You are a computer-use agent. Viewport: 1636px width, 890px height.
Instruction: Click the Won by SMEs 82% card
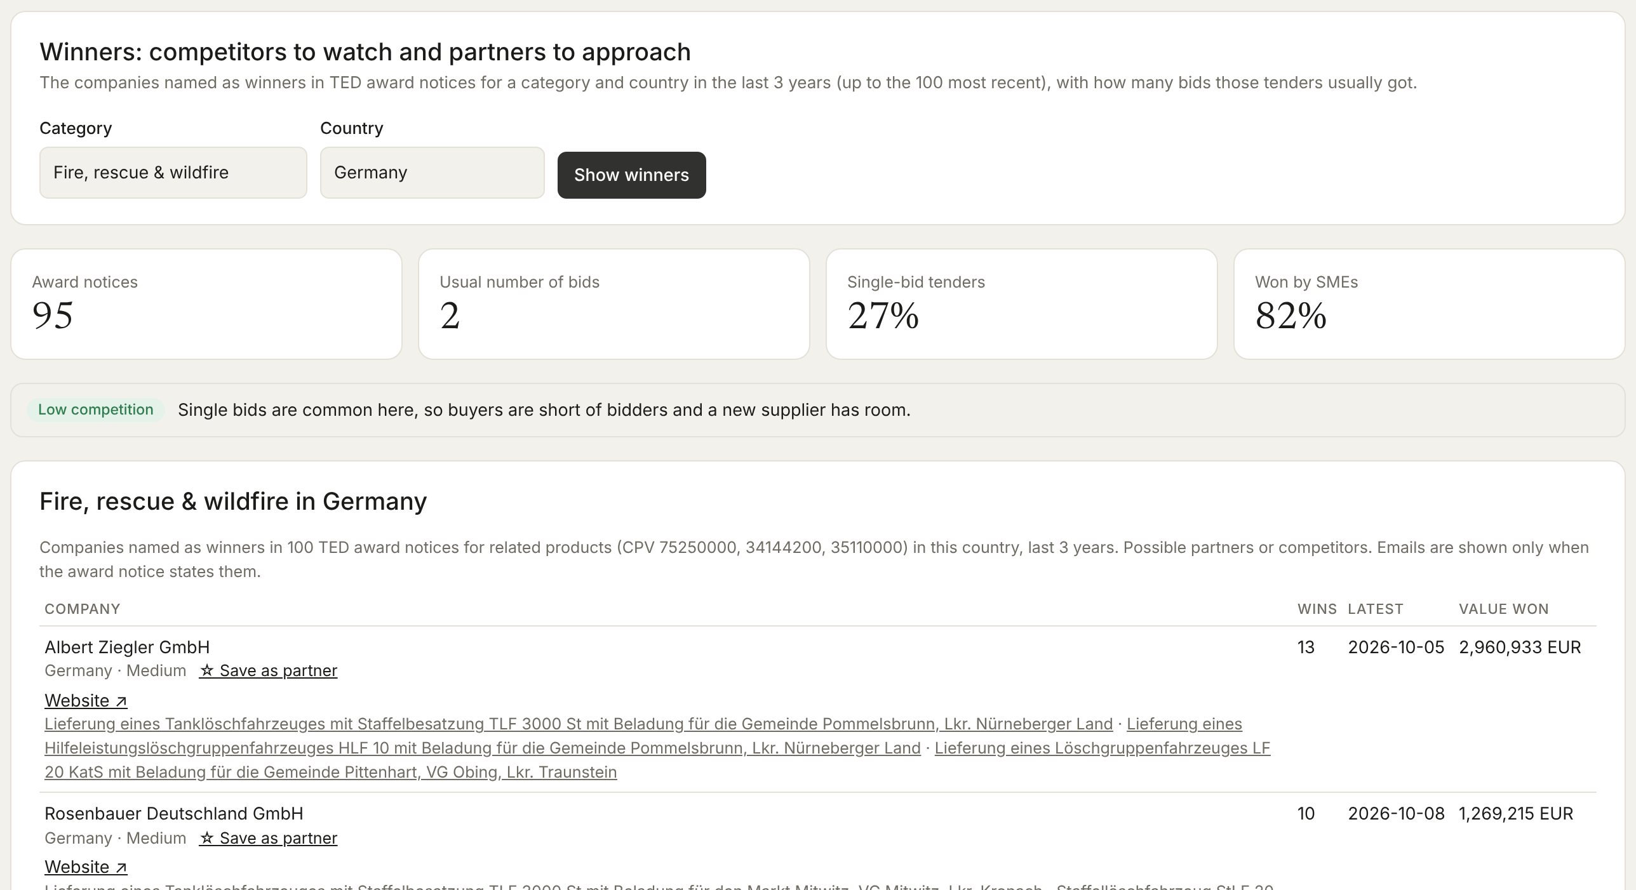[x=1430, y=304]
